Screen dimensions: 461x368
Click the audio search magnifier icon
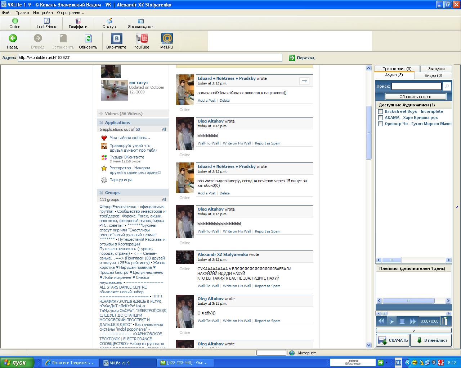447,86
